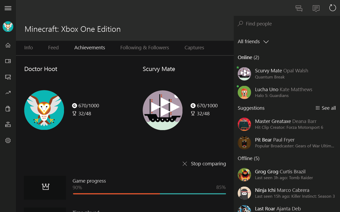This screenshot has height=212, width=340.
Task: Open My games from the sidebar
Action: [8, 61]
